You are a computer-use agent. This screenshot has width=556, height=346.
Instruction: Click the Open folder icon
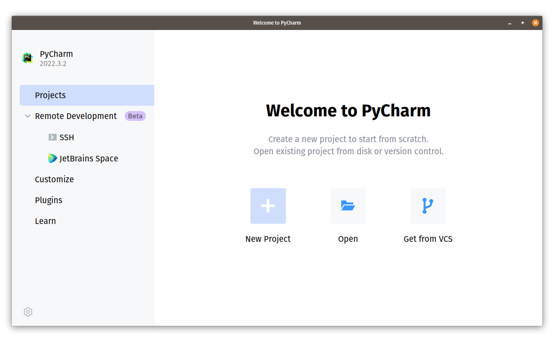[348, 206]
